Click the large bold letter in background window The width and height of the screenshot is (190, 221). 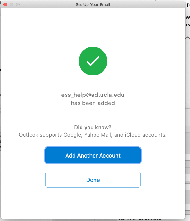(188, 5)
